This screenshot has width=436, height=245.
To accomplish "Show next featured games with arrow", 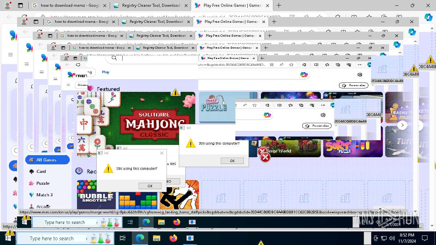I will pyautogui.click(x=402, y=125).
